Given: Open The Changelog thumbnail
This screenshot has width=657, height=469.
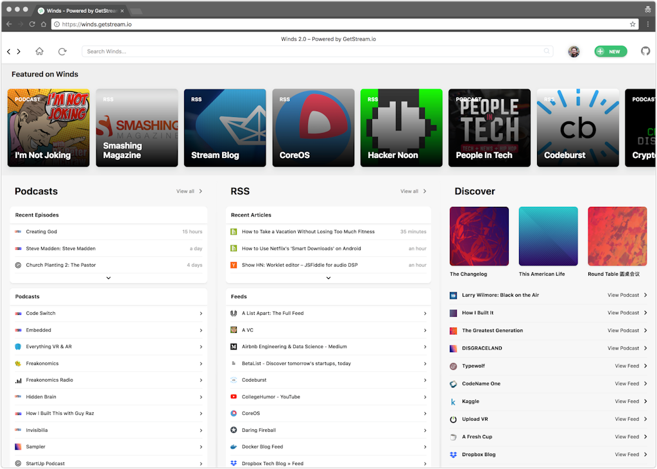Looking at the screenshot, I should pos(479,236).
